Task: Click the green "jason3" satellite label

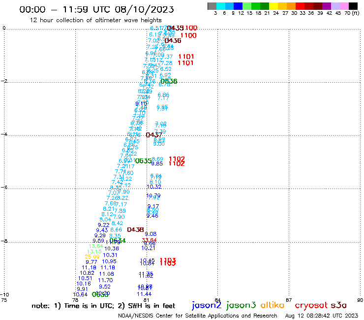Action: (x=241, y=305)
